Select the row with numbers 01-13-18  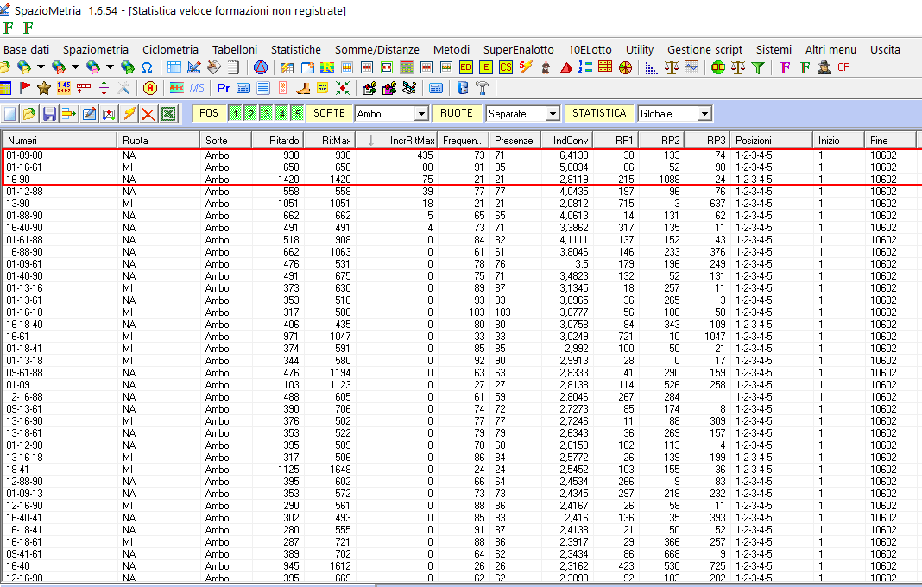click(x=460, y=361)
